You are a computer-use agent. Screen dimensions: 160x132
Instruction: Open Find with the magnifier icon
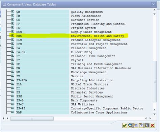point(130,125)
